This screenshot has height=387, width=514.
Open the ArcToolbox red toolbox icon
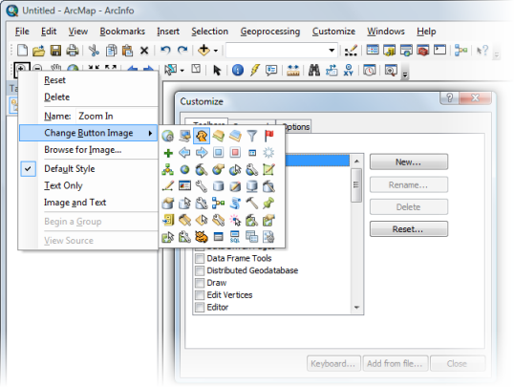coord(423,51)
